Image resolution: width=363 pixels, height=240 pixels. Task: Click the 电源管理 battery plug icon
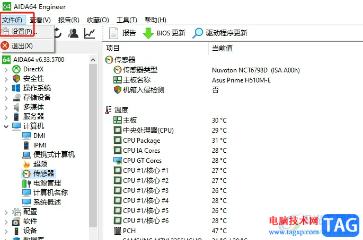point(26,183)
